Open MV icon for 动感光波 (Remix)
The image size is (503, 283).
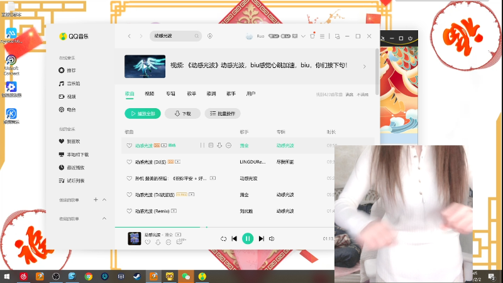pos(174,211)
